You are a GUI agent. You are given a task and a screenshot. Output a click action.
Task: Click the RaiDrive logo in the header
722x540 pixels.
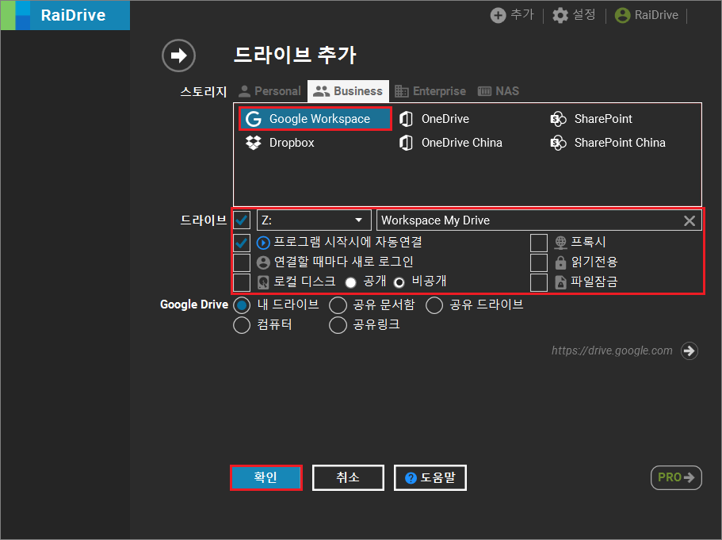[65, 15]
